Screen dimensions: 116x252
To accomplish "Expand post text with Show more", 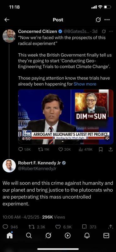I will [x=85, y=84].
